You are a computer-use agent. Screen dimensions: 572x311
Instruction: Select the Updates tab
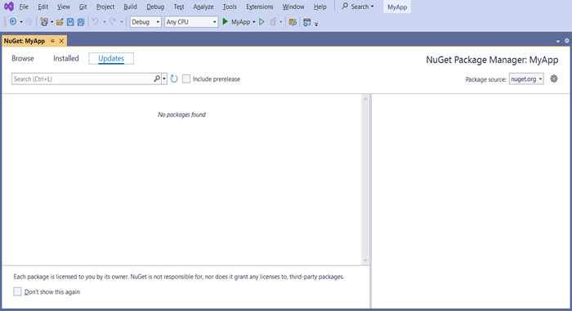coord(111,58)
